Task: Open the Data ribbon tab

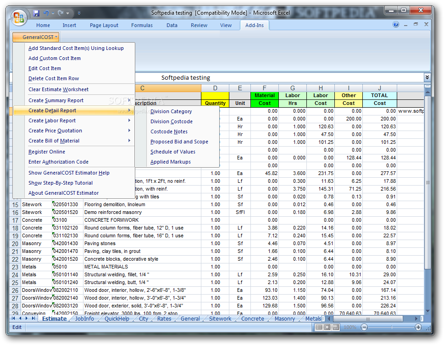Action: pos(172,25)
